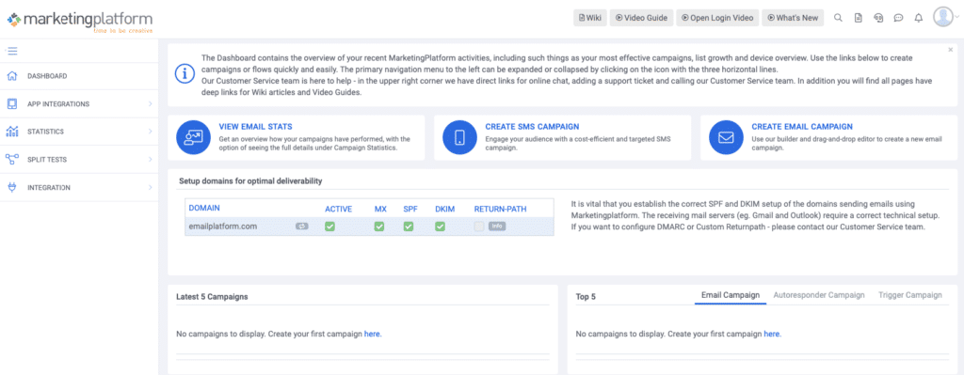The height and width of the screenshot is (375, 964).
Task: Toggle the MX checkbox for emailplatform.com
Action: pos(379,227)
